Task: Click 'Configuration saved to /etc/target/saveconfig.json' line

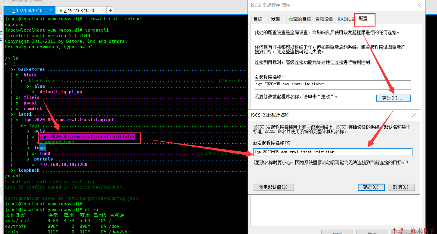Action: click(72, 198)
